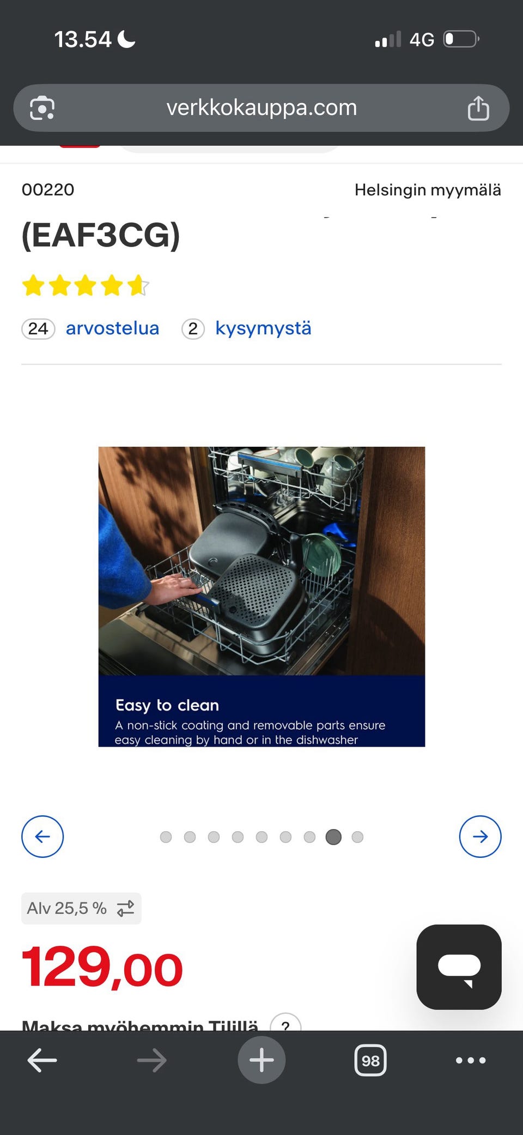Go back with browser back arrow
The width and height of the screenshot is (523, 1135).
(x=42, y=1060)
